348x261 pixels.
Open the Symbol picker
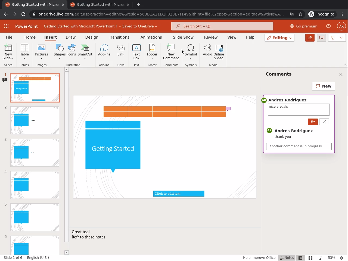pyautogui.click(x=191, y=52)
